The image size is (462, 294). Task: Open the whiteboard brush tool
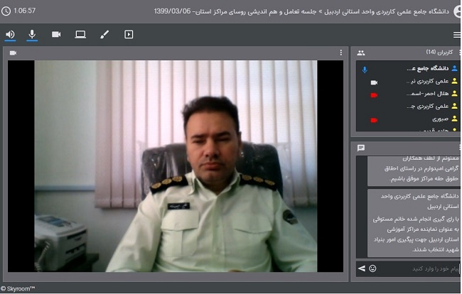click(x=104, y=34)
